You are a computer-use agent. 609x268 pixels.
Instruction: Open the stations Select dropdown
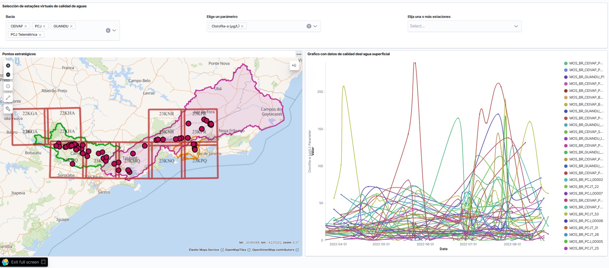click(x=464, y=26)
